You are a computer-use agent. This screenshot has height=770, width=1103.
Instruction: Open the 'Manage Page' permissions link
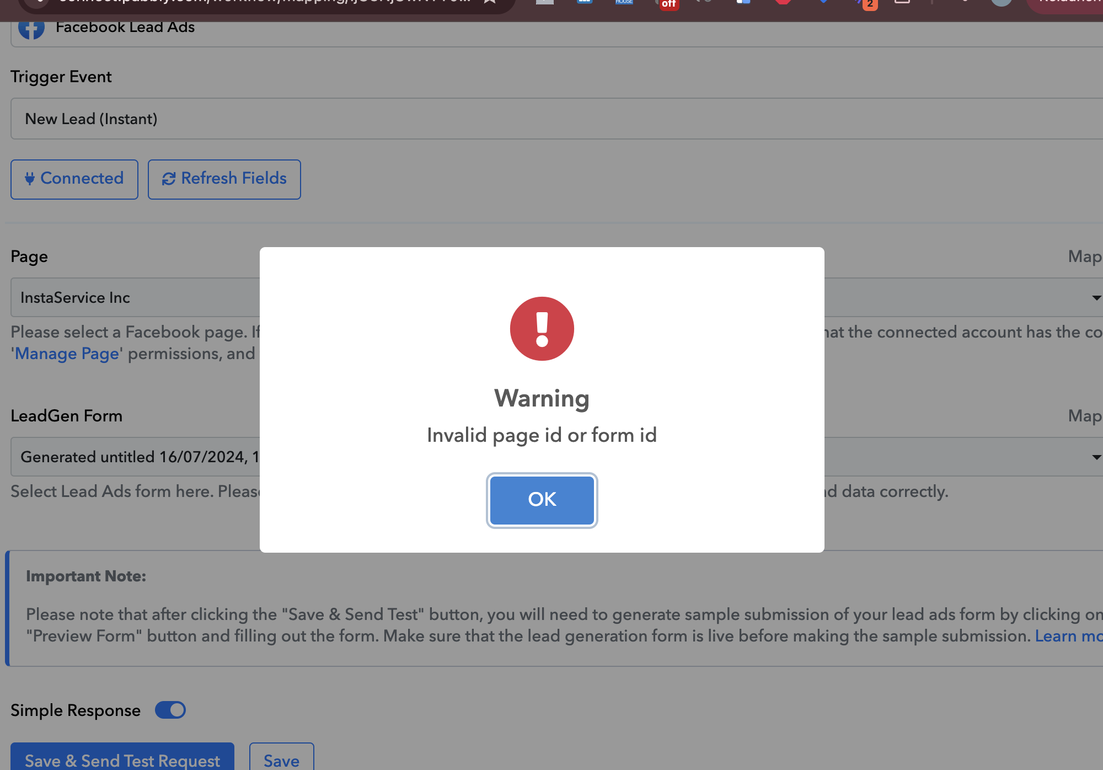[67, 354]
